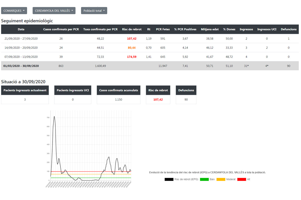Viewport: 301px width, 200px height.
Task: Click the total rate value 1.600,49
Action: pyautogui.click(x=100, y=66)
